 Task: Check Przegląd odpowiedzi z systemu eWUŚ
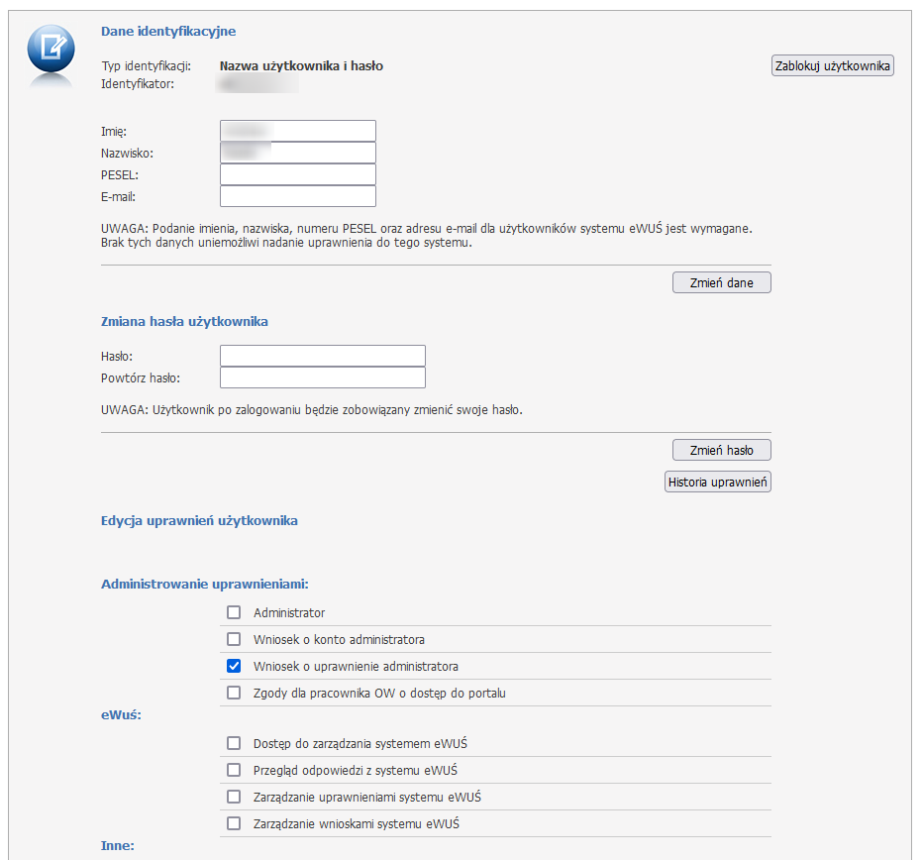click(x=235, y=770)
